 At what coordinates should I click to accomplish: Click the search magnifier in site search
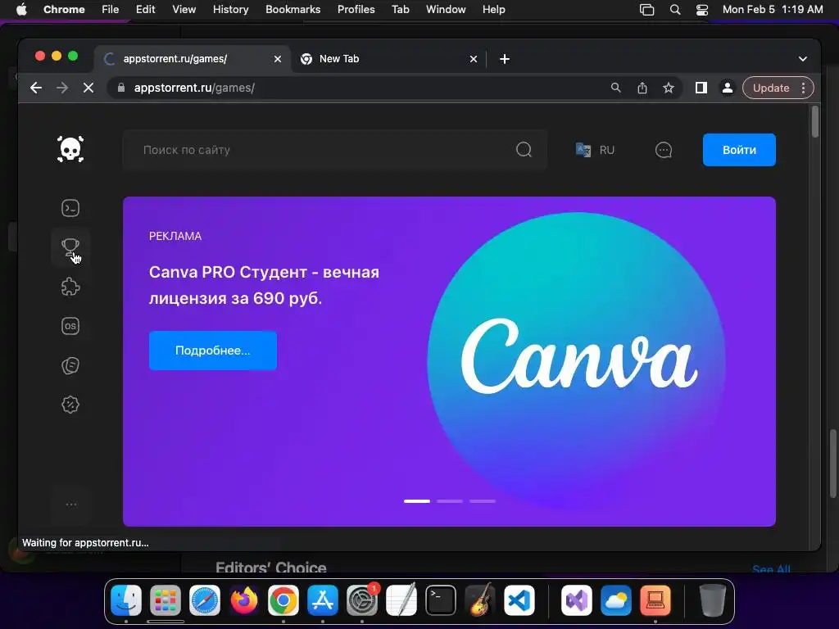point(524,150)
